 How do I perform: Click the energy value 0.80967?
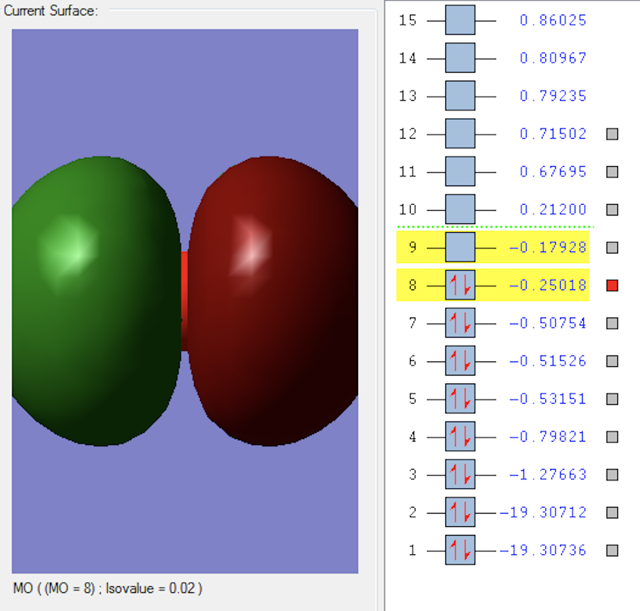[553, 58]
